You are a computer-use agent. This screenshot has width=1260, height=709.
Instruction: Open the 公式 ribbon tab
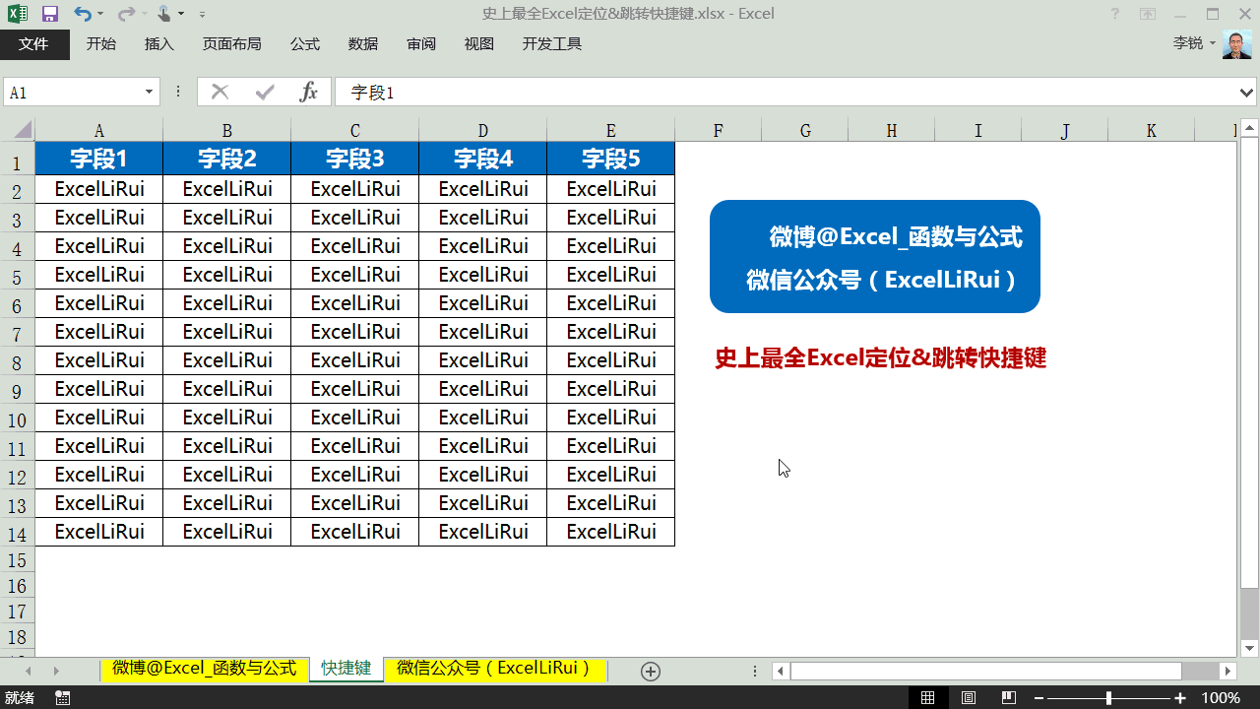click(305, 44)
